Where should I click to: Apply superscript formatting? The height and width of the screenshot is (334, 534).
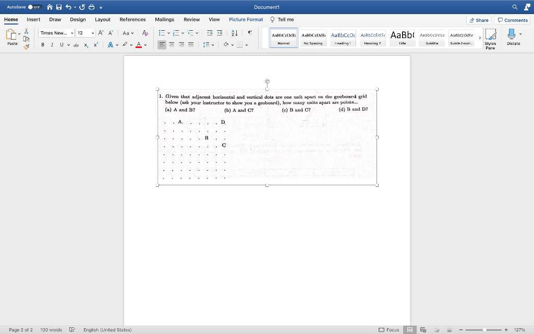tap(96, 45)
